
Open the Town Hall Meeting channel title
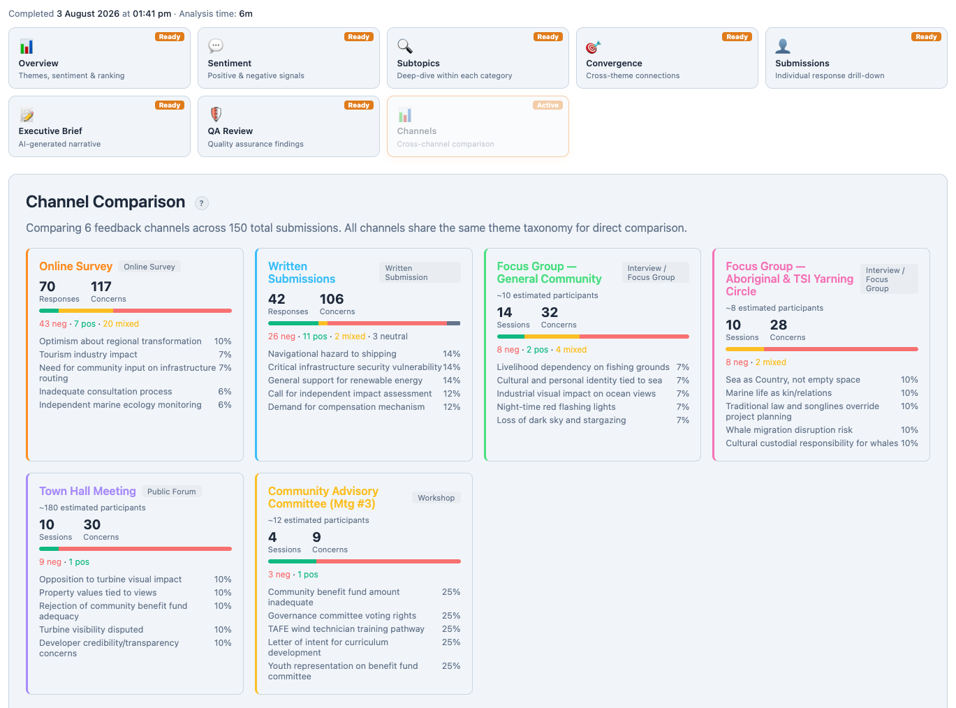[x=87, y=491]
